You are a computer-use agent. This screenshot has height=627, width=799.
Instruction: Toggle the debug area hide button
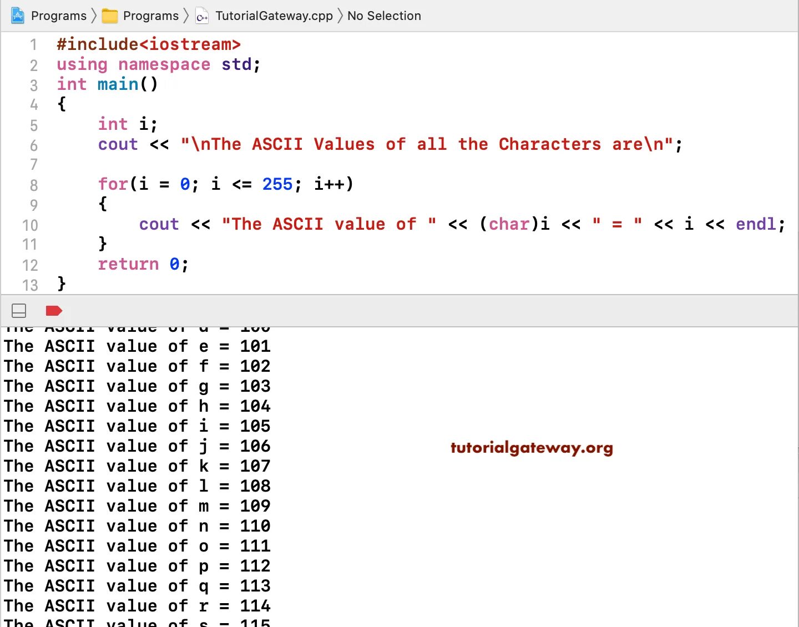pos(19,311)
